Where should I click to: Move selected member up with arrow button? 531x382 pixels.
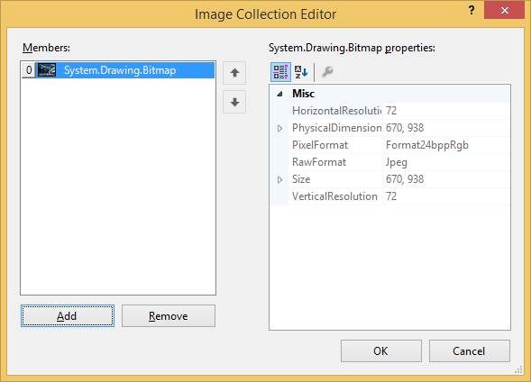pos(234,73)
